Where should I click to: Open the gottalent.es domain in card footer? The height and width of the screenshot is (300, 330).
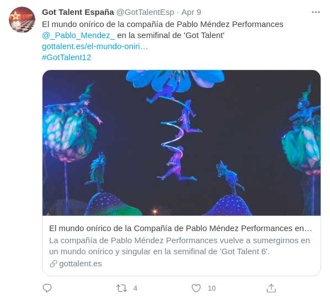[81, 264]
